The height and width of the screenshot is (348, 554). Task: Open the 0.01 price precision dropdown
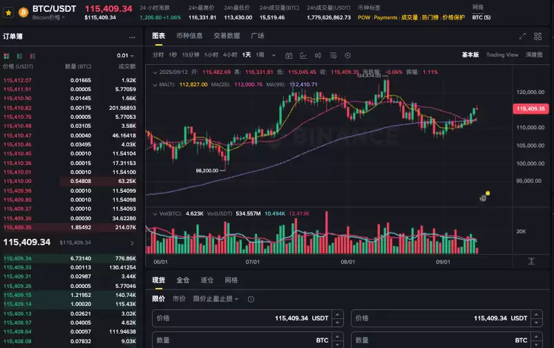[126, 56]
